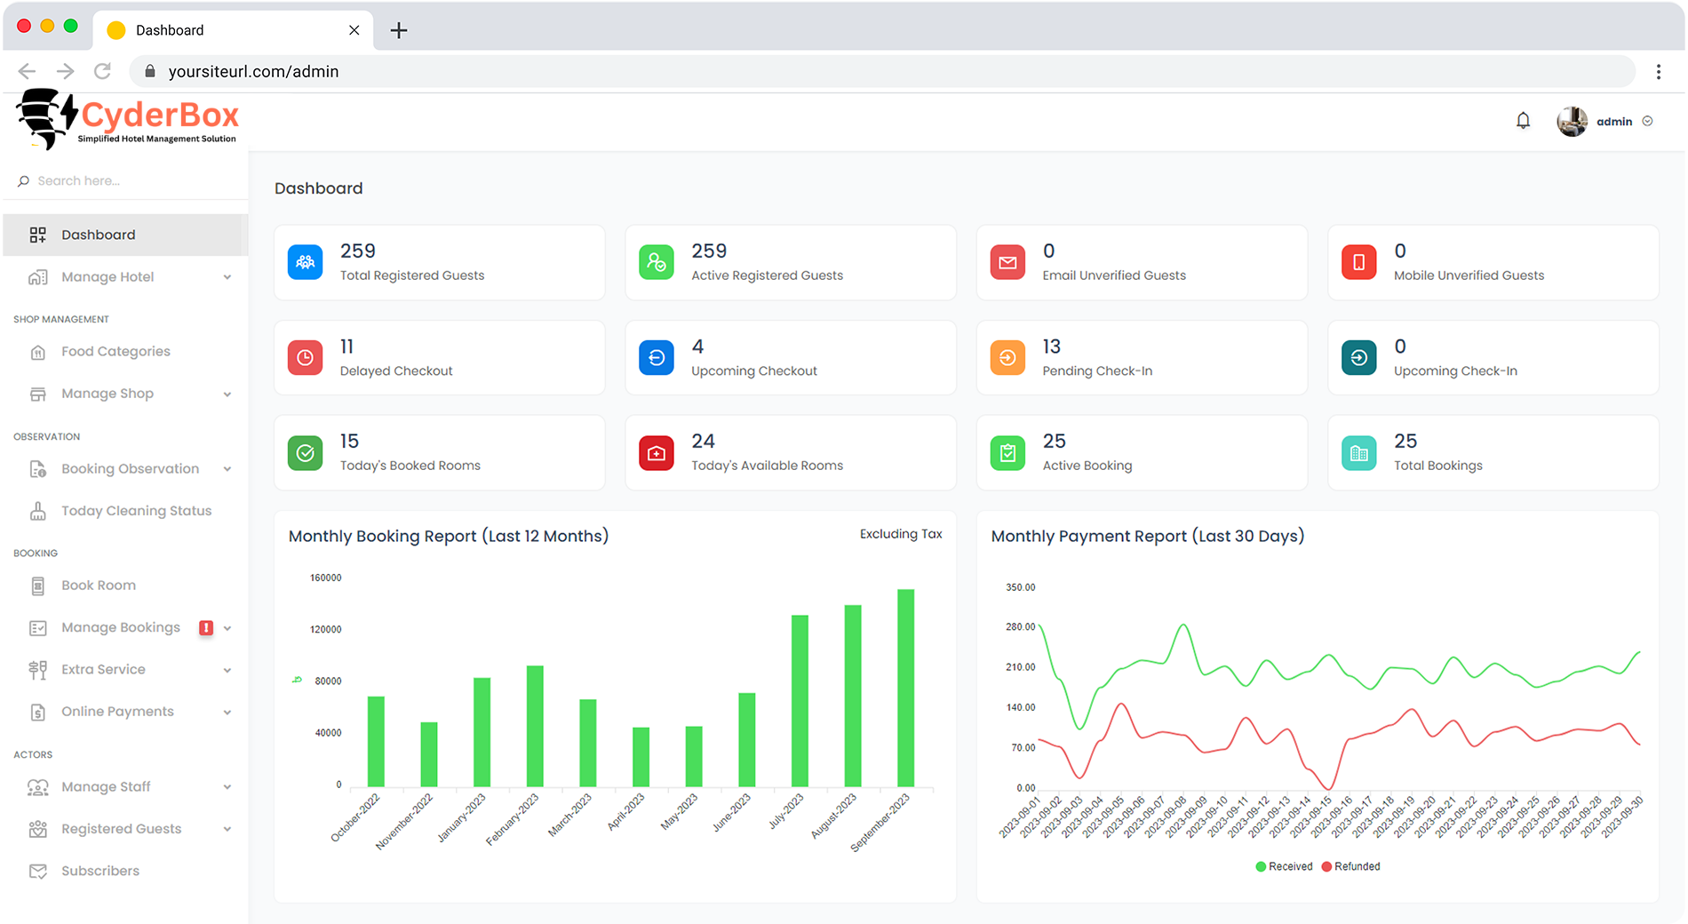Click the Manage Bookings red alert badge
Screen dimensions: 1688x924
pyautogui.click(x=206, y=628)
